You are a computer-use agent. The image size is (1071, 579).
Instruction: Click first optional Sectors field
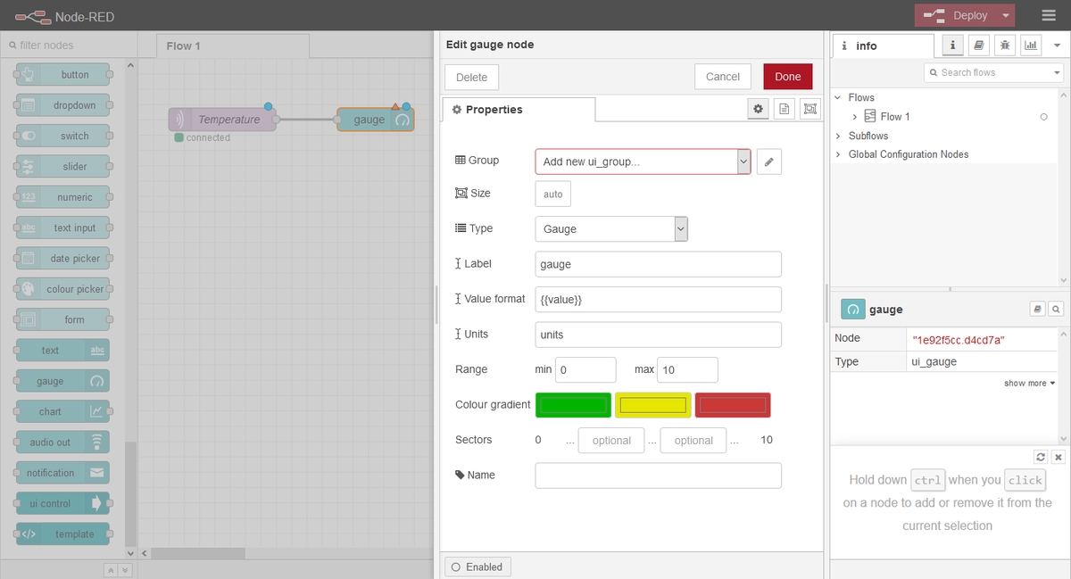(611, 440)
